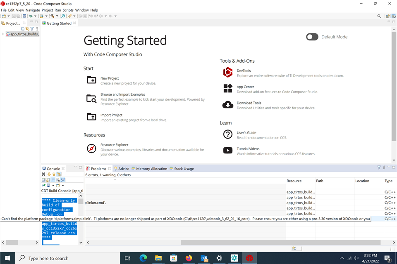Click the taskbar search box
The width and height of the screenshot is (397, 264).
coord(67,258)
